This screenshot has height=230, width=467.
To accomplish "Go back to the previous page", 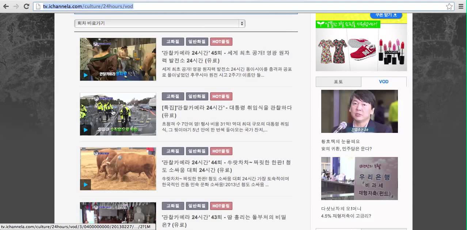I will point(6,6).
